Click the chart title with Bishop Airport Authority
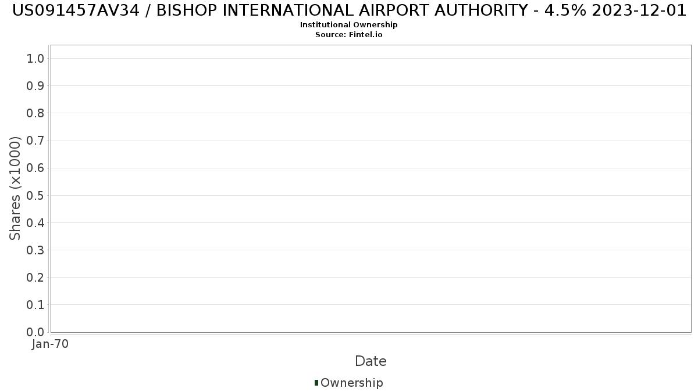 349,10
